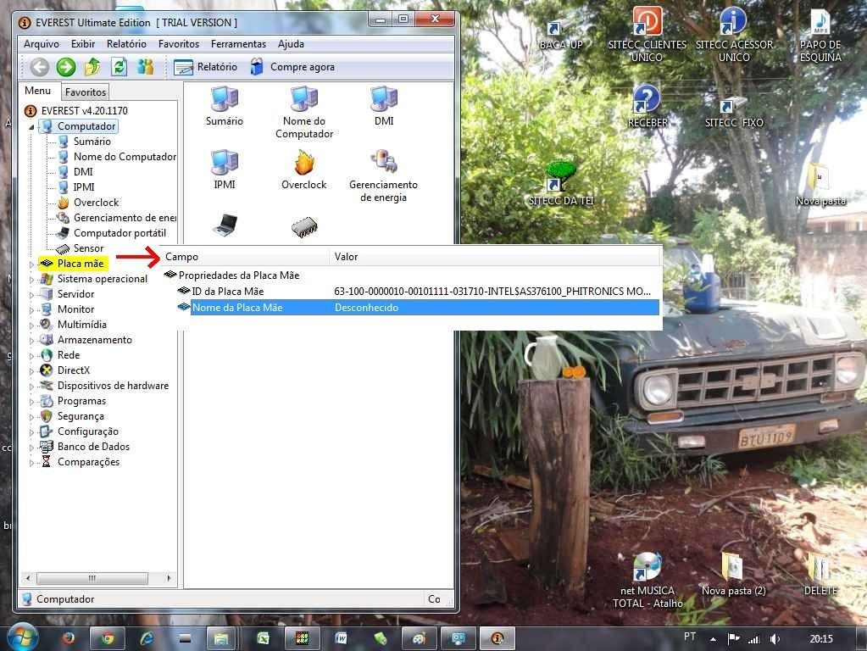Select Computador portátil in the tree

tap(119, 233)
